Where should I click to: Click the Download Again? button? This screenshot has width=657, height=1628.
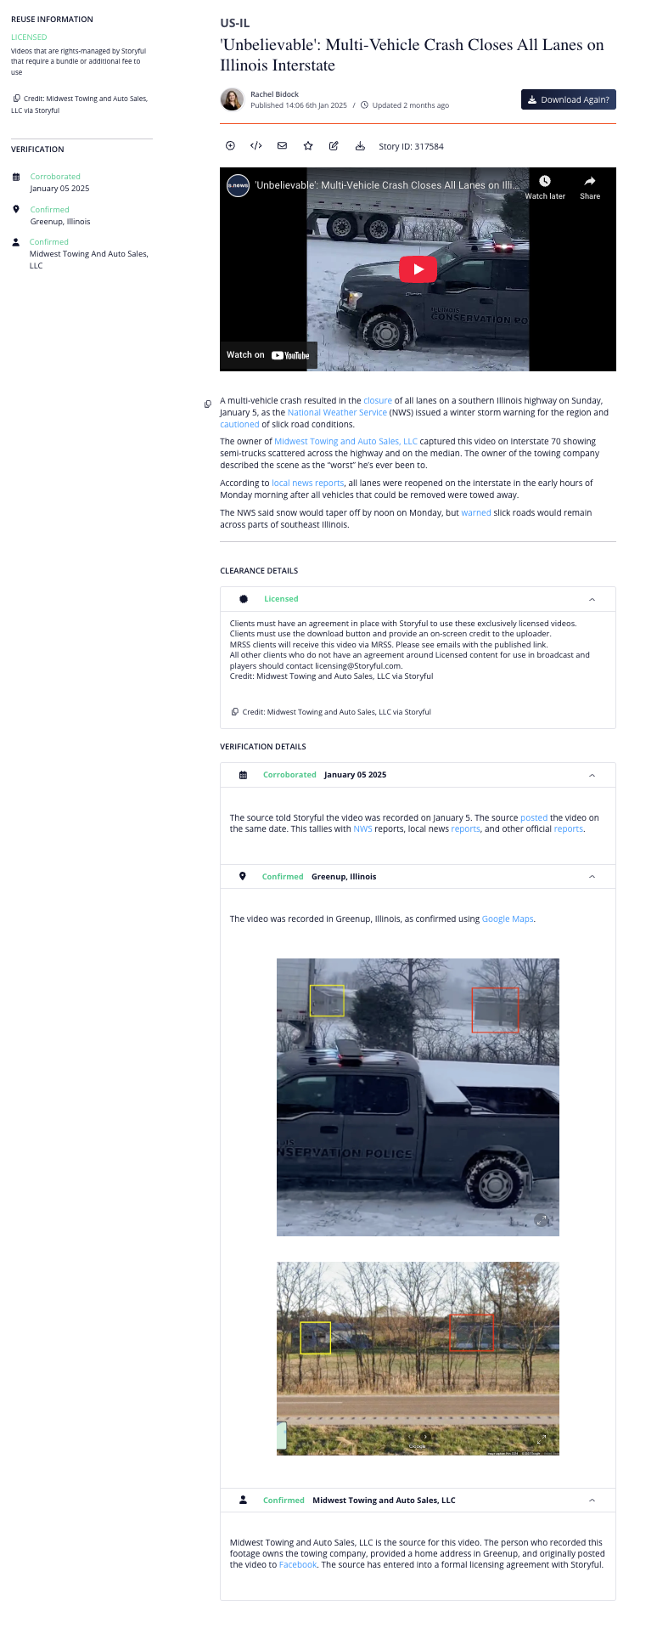coord(569,99)
